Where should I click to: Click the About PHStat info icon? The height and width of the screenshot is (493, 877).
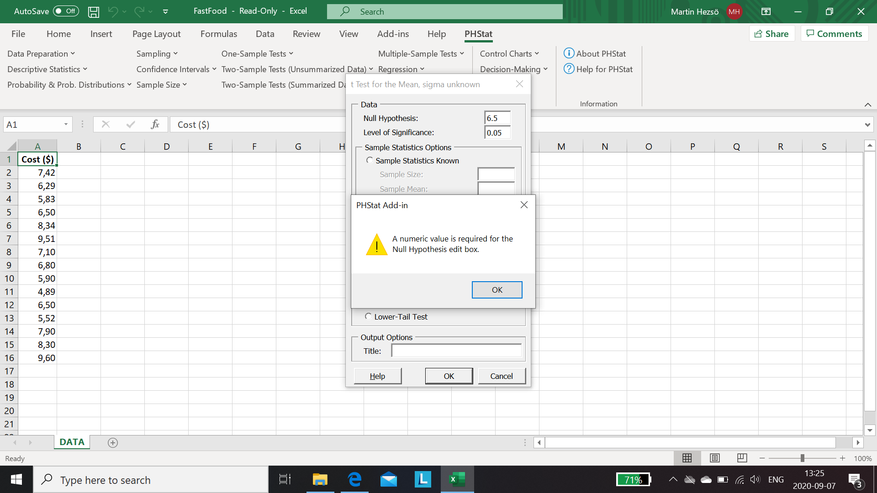569,53
